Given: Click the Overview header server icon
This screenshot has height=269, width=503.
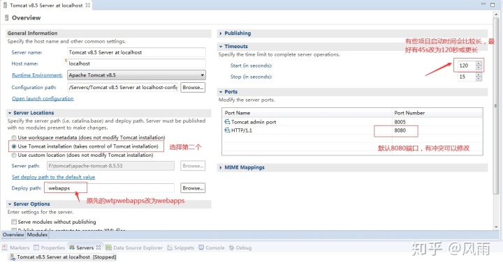Looking at the screenshot, I should [x=6, y=18].
